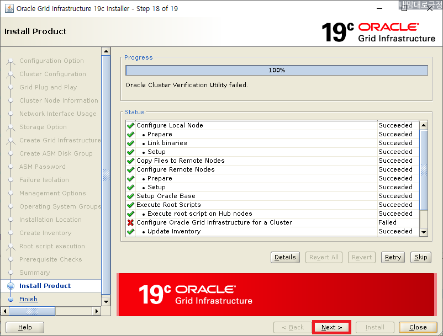Click status list scroll down arrow
The image size is (443, 336).
424,232
